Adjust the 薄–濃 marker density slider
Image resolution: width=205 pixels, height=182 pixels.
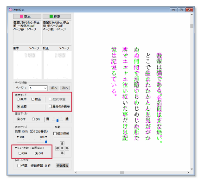(58, 120)
